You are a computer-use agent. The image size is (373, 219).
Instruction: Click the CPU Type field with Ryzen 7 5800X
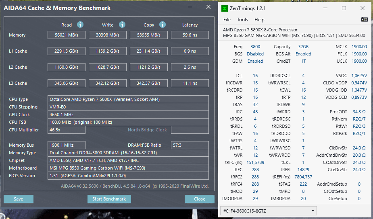pos(128,99)
